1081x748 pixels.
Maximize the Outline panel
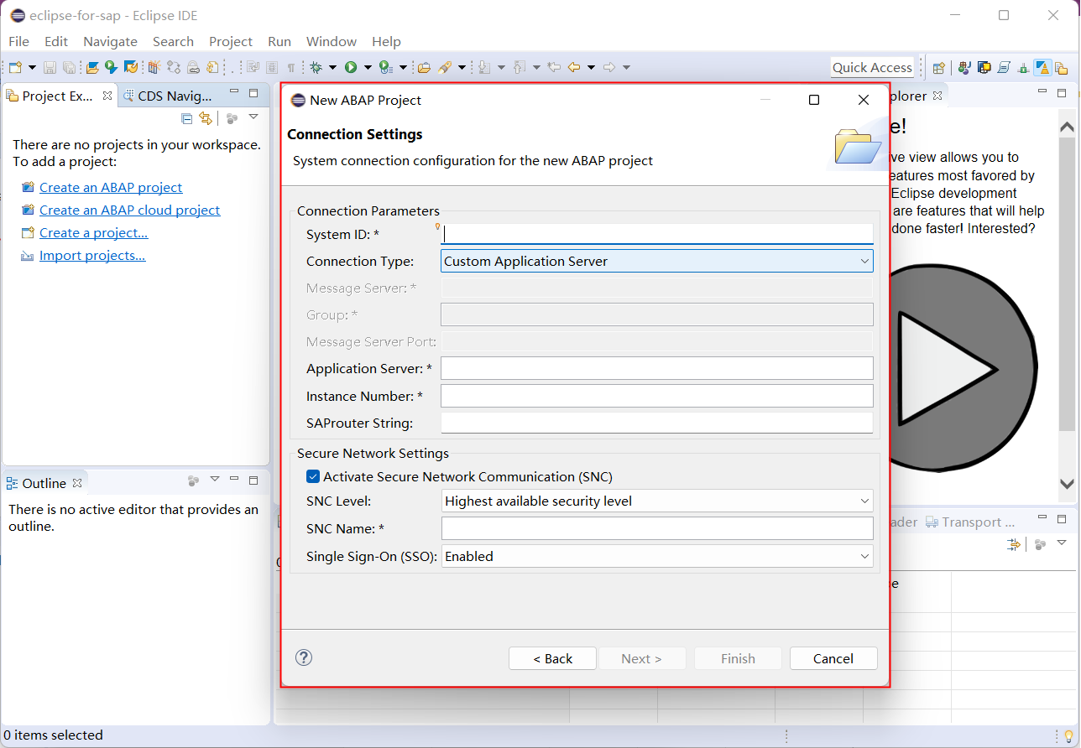point(253,480)
